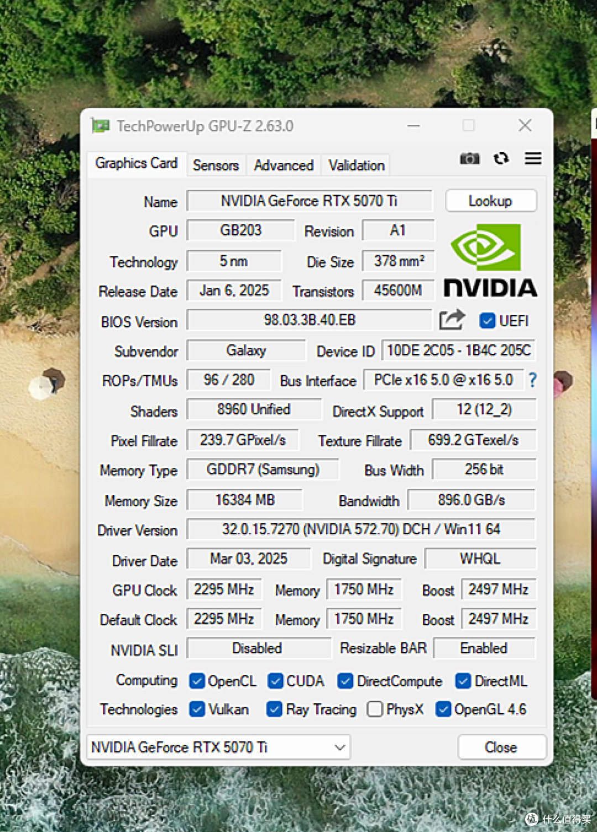Click the Texture Fillrate field 699.2 GTexel/s
This screenshot has width=597, height=832.
pyautogui.click(x=473, y=440)
